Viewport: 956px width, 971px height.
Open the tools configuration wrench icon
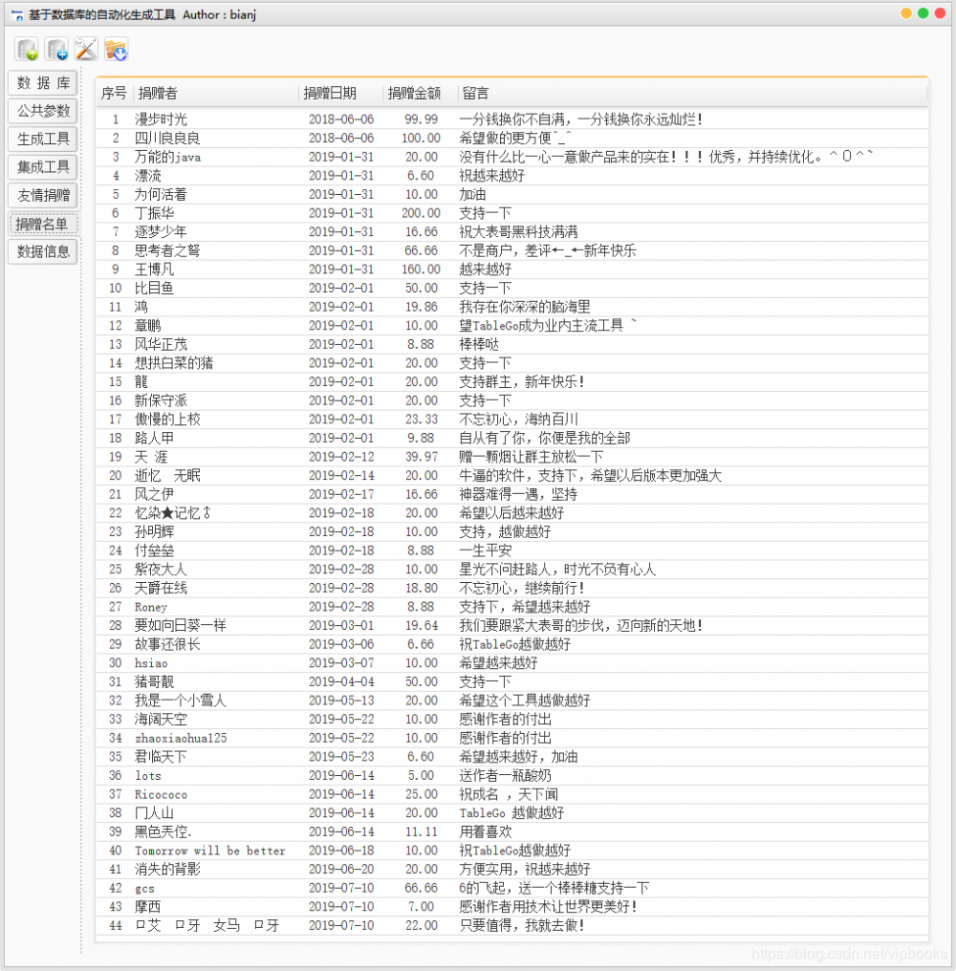[x=85, y=49]
